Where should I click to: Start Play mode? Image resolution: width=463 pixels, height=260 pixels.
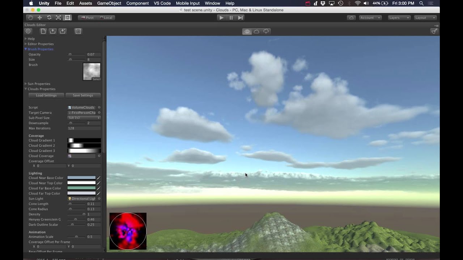point(221,18)
